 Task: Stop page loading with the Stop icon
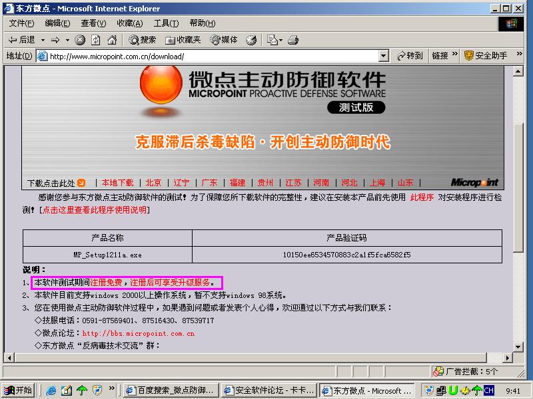pyautogui.click(x=80, y=40)
